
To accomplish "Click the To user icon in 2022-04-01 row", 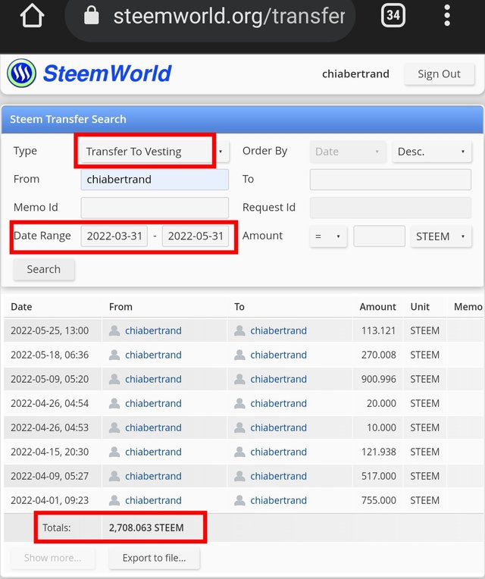I will click(x=239, y=500).
